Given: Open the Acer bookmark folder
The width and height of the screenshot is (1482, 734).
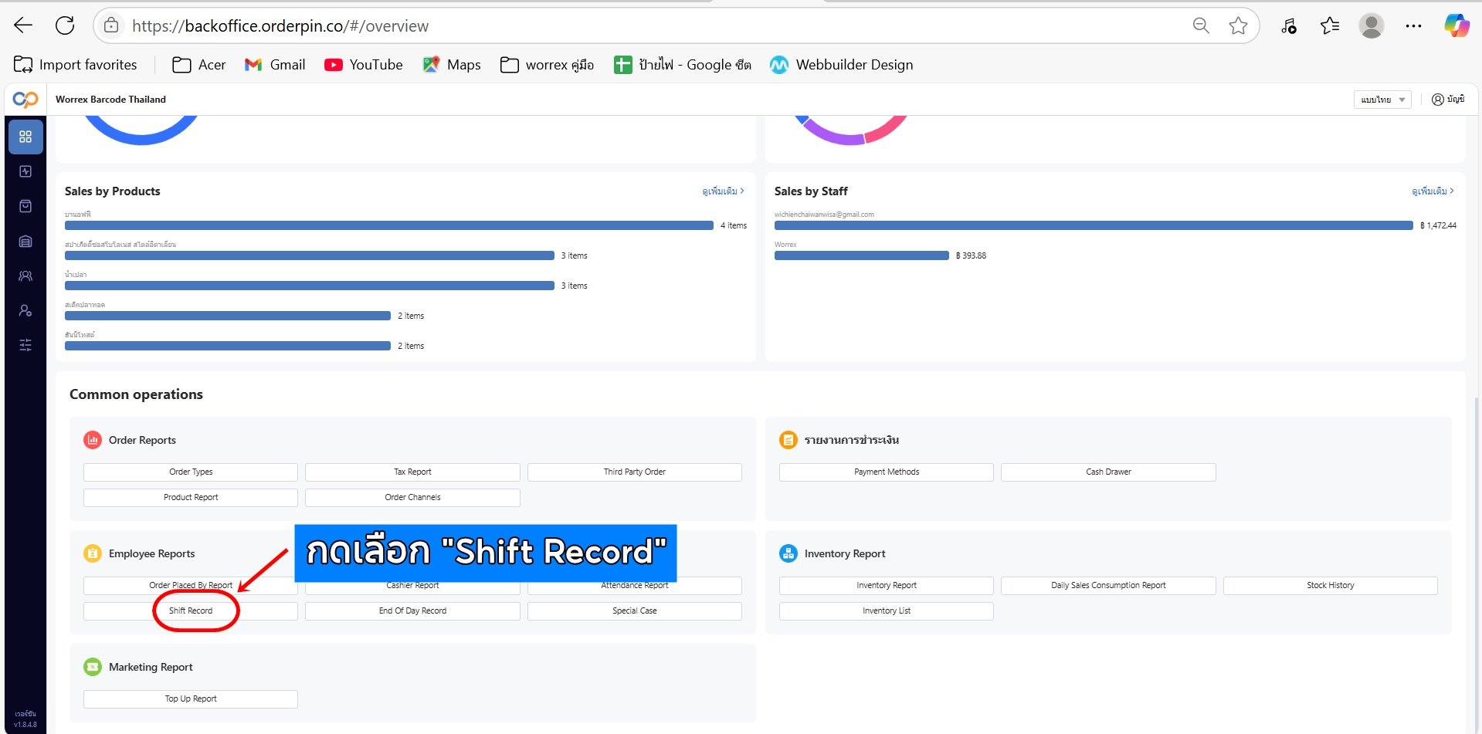Looking at the screenshot, I should tap(199, 65).
